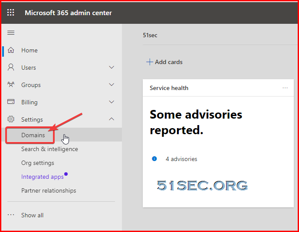The image size is (299, 232).
Task: Click the 51sec organization name
Action: click(150, 35)
